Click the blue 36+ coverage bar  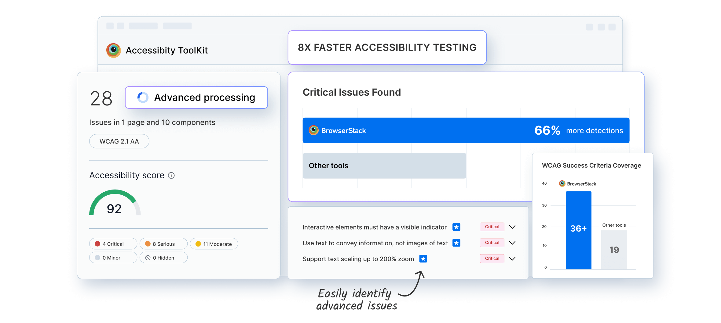[x=578, y=230]
